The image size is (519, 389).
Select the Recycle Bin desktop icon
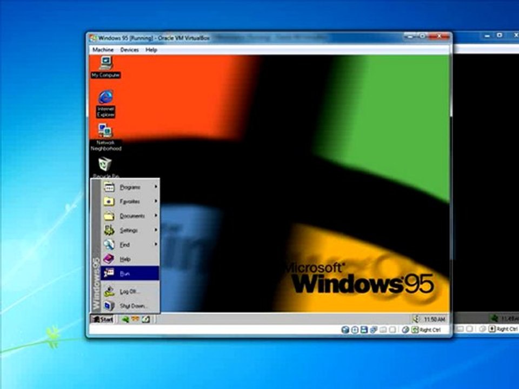click(x=105, y=167)
